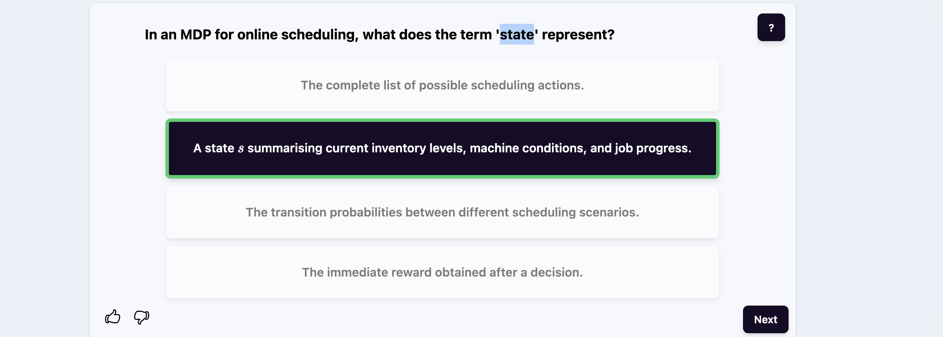The height and width of the screenshot is (337, 943).
Task: Click the word 'decision' in the bottom option
Action: 556,272
